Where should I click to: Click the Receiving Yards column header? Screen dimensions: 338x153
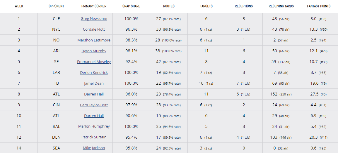pos(281,6)
